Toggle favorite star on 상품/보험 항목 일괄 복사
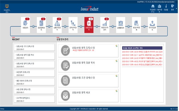Viewport: 179px width, 111px height. pos(116,61)
